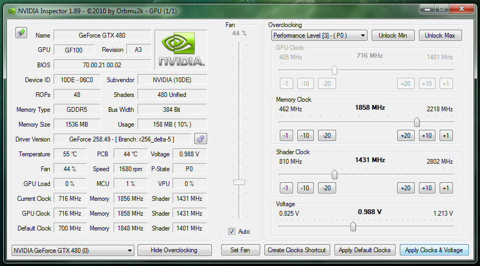Click the Voltage field 0.988 V in the info panel
Screen dimensions: 480x266
tap(190, 154)
